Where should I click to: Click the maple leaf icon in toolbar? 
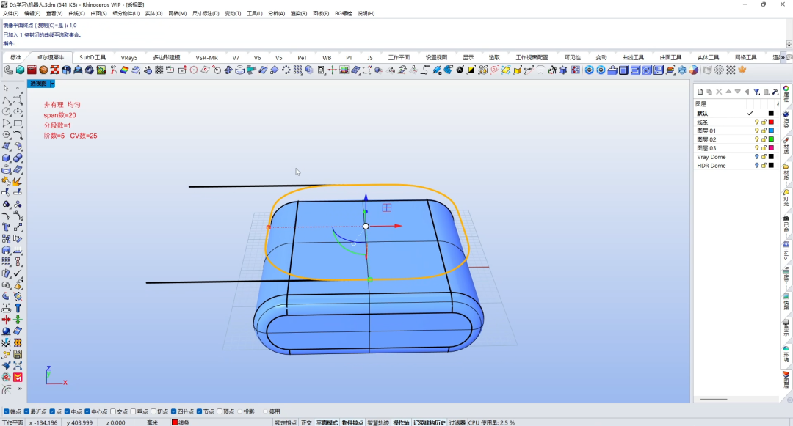point(742,70)
